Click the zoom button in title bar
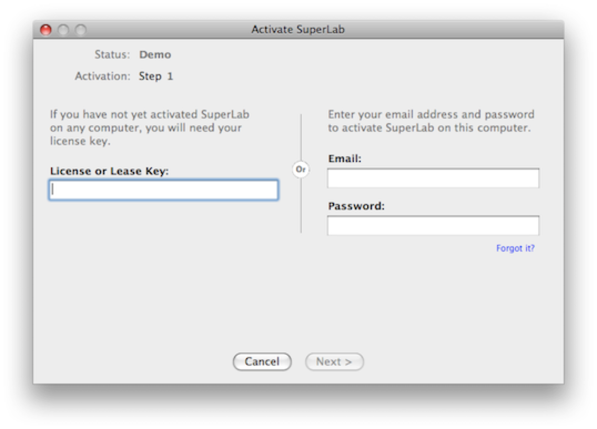Viewport: 597px width, 429px height. (x=80, y=30)
